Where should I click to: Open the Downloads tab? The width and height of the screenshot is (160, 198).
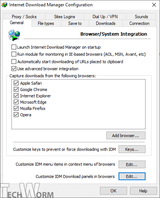[106, 23]
